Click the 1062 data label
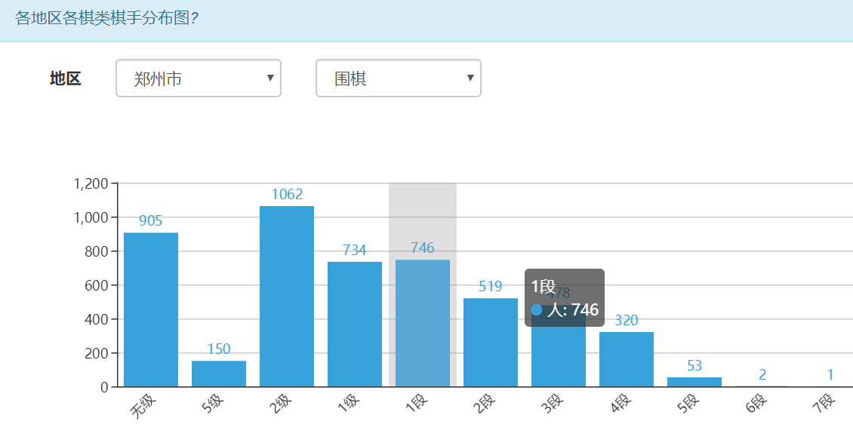This screenshot has height=443, width=853. pyautogui.click(x=287, y=195)
